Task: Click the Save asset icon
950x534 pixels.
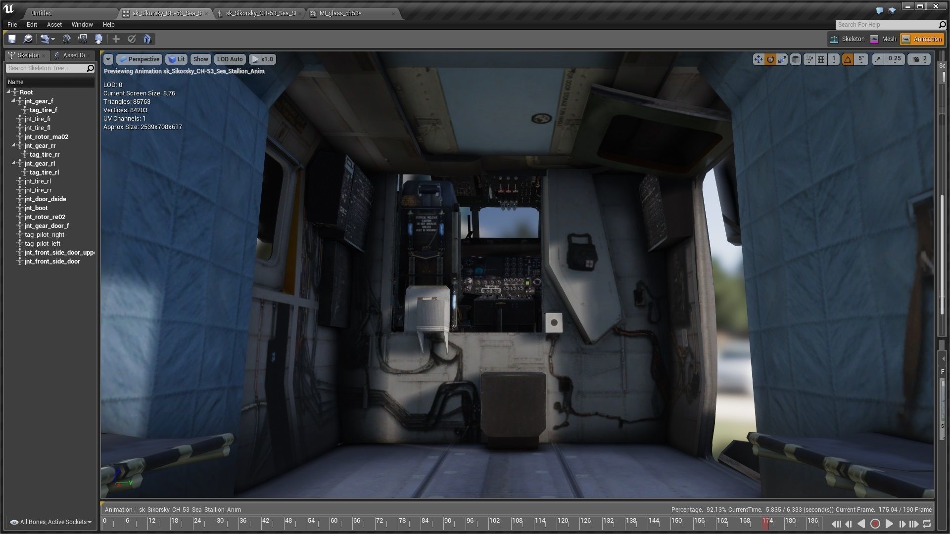Action: [x=12, y=39]
